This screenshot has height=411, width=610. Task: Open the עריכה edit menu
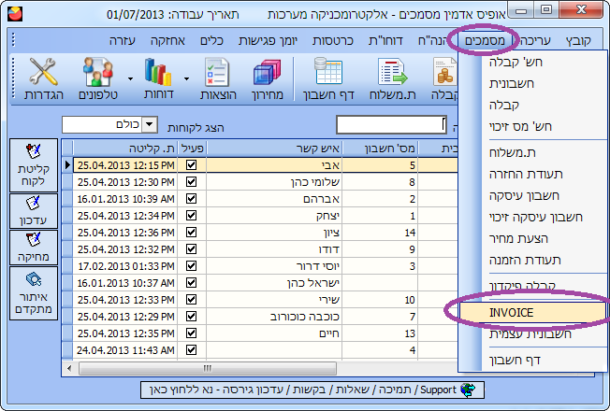535,40
